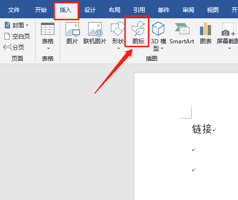The width and height of the screenshot is (238, 200).
Task: Expand the 屏幕截图 dropdown arrow
Action: click(x=229, y=48)
